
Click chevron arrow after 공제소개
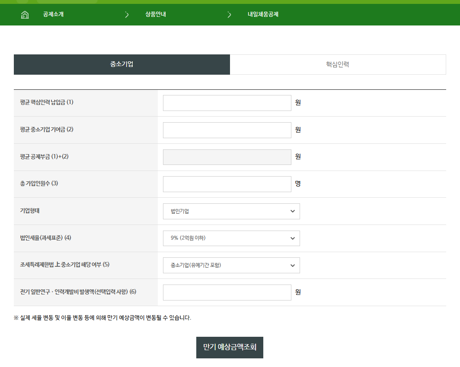pos(127,14)
